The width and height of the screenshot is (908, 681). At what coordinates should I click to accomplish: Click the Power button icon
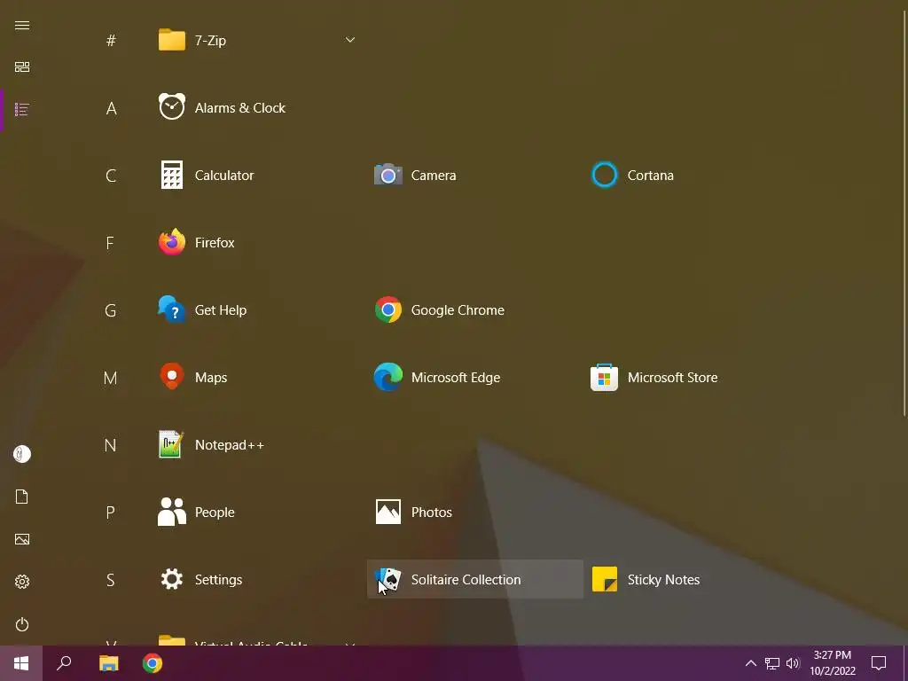coord(22,624)
